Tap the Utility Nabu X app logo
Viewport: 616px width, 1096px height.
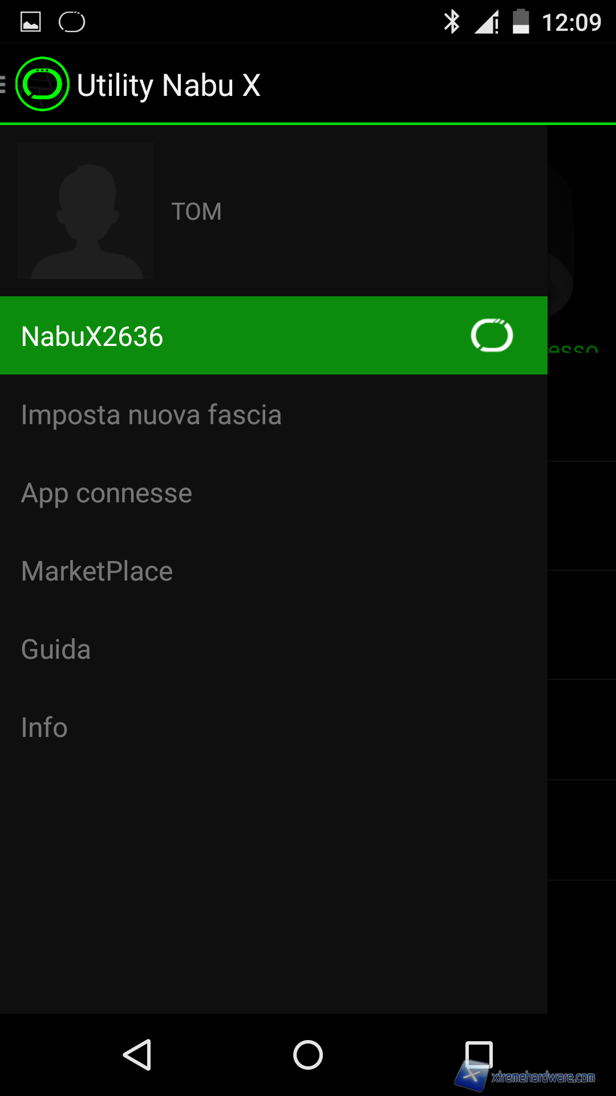[42, 84]
